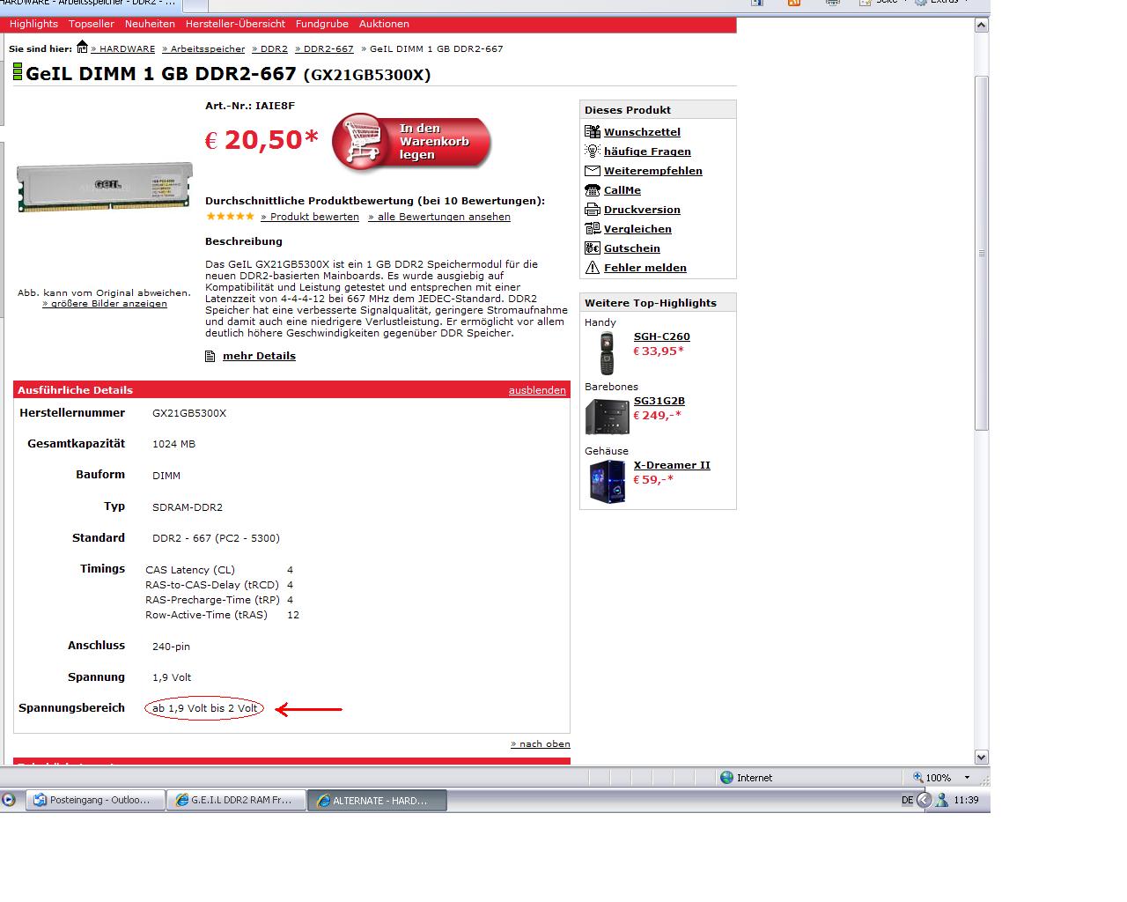Image resolution: width=1127 pixels, height=902 pixels.
Task: Open the SG31G2B barebone thumbnail
Action: [x=608, y=417]
